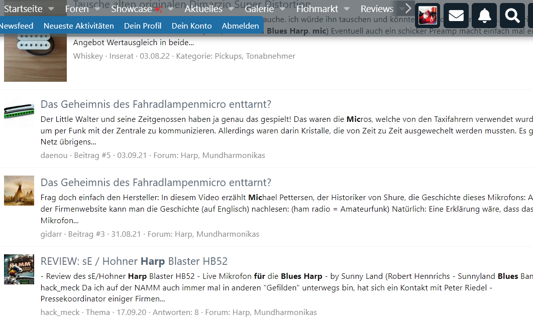This screenshot has width=533, height=322.
Task: Open Neueste Aktivitäten sub-navigation link
Action: (x=78, y=26)
